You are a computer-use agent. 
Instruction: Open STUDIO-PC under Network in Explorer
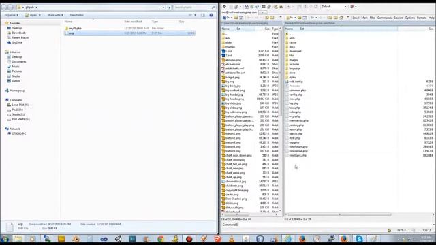click(18, 133)
